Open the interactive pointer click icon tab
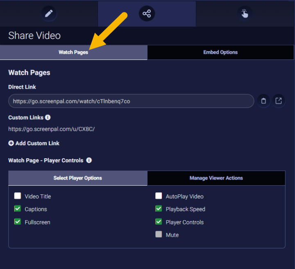 [x=245, y=14]
